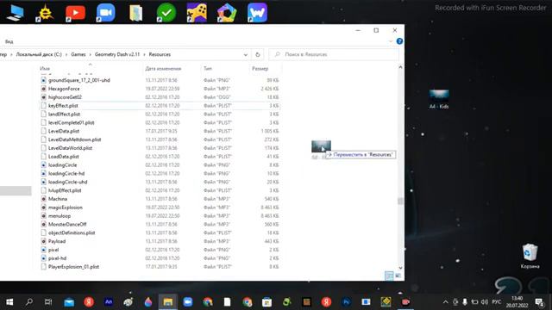Screen dimensions: 552x310
Task: Select loadingCircle-uhd PNG file
Action: tap(67, 182)
